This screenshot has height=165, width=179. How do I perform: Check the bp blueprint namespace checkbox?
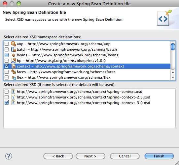pos(7,61)
